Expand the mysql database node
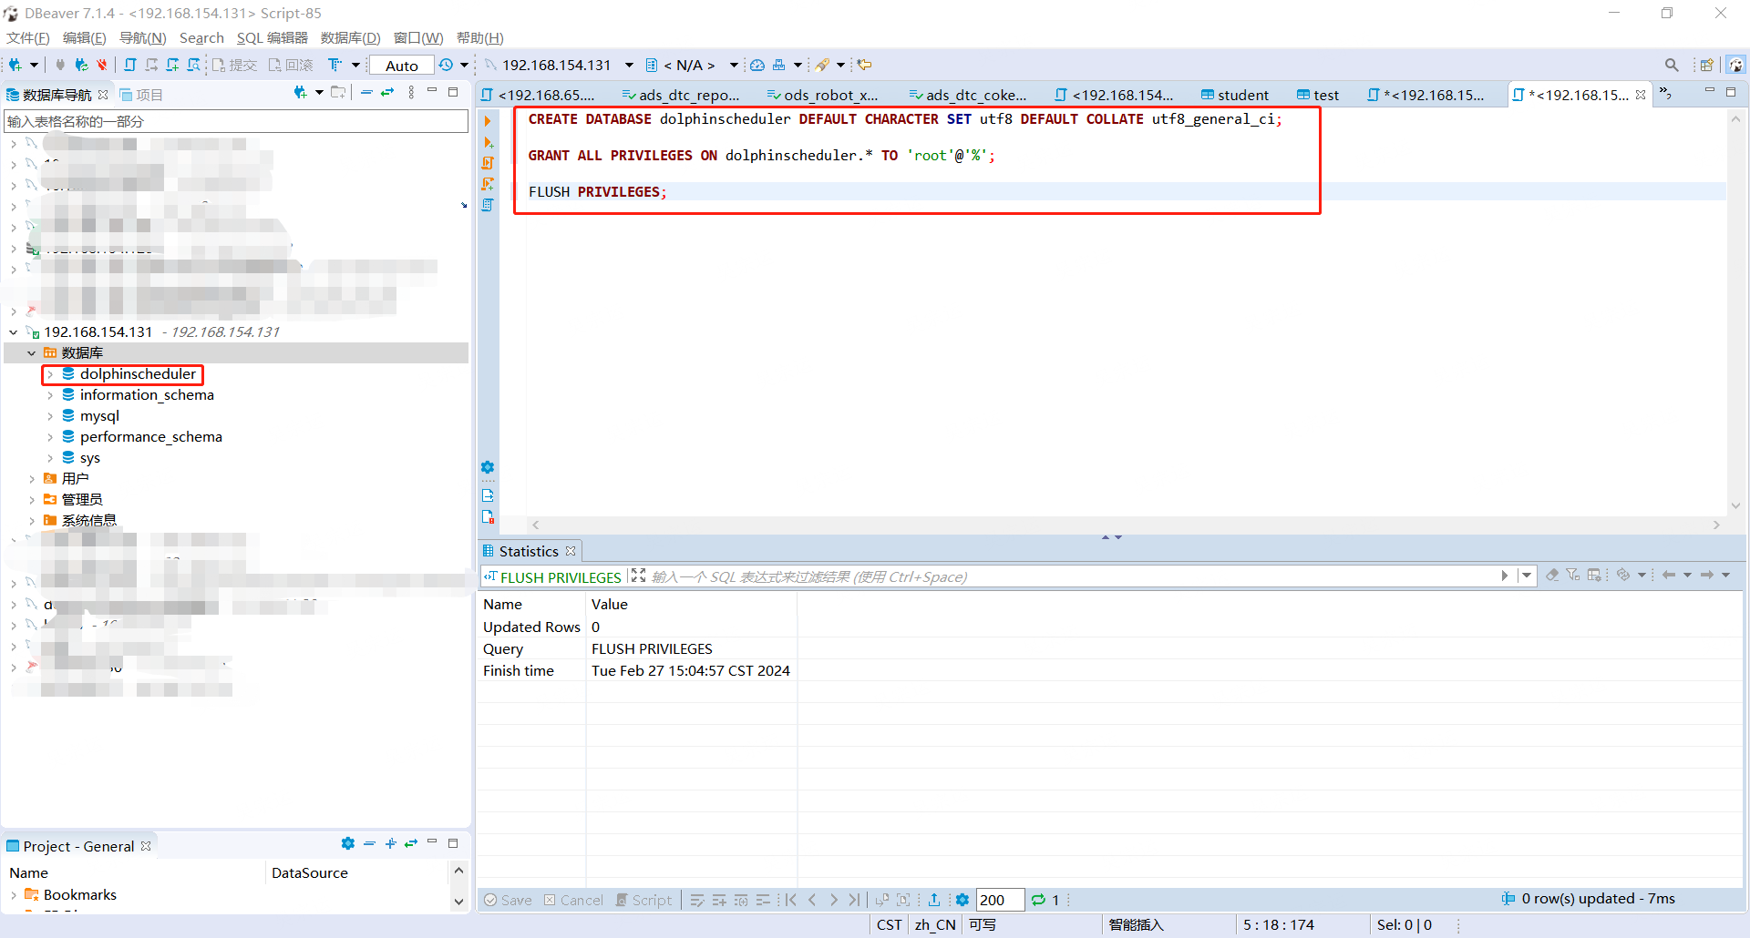 50,416
